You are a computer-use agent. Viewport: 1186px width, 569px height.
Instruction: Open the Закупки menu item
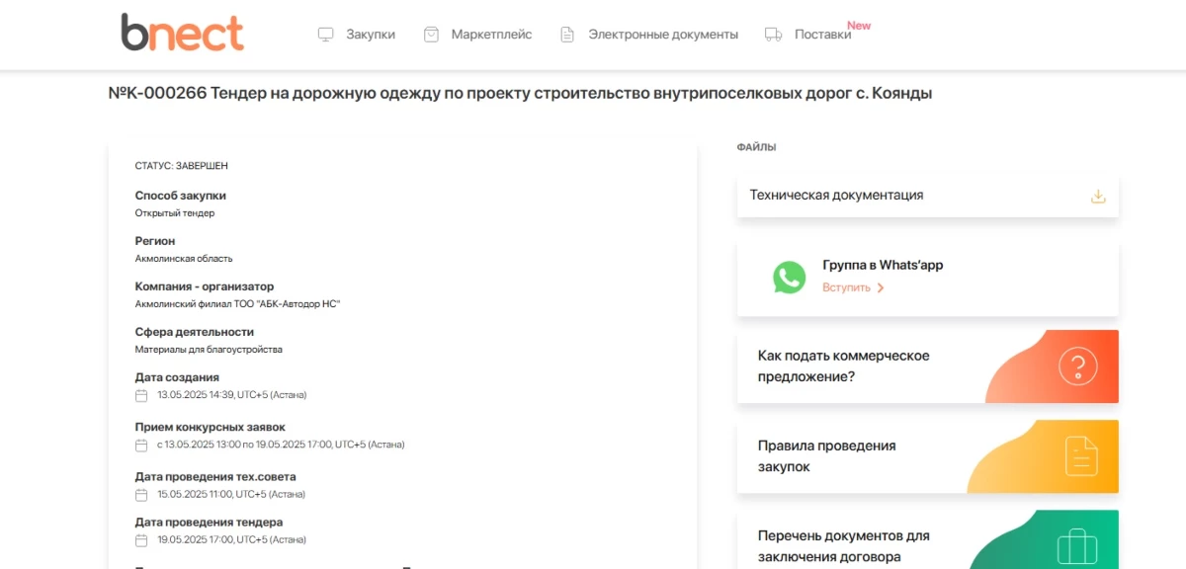click(370, 35)
